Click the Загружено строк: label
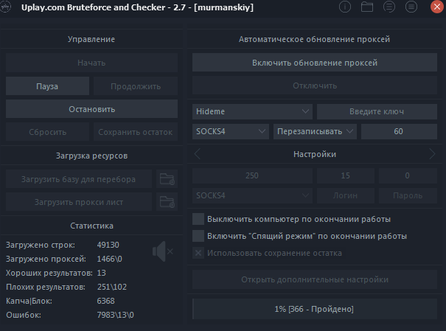Screen dimensions: 446x331 41,245
